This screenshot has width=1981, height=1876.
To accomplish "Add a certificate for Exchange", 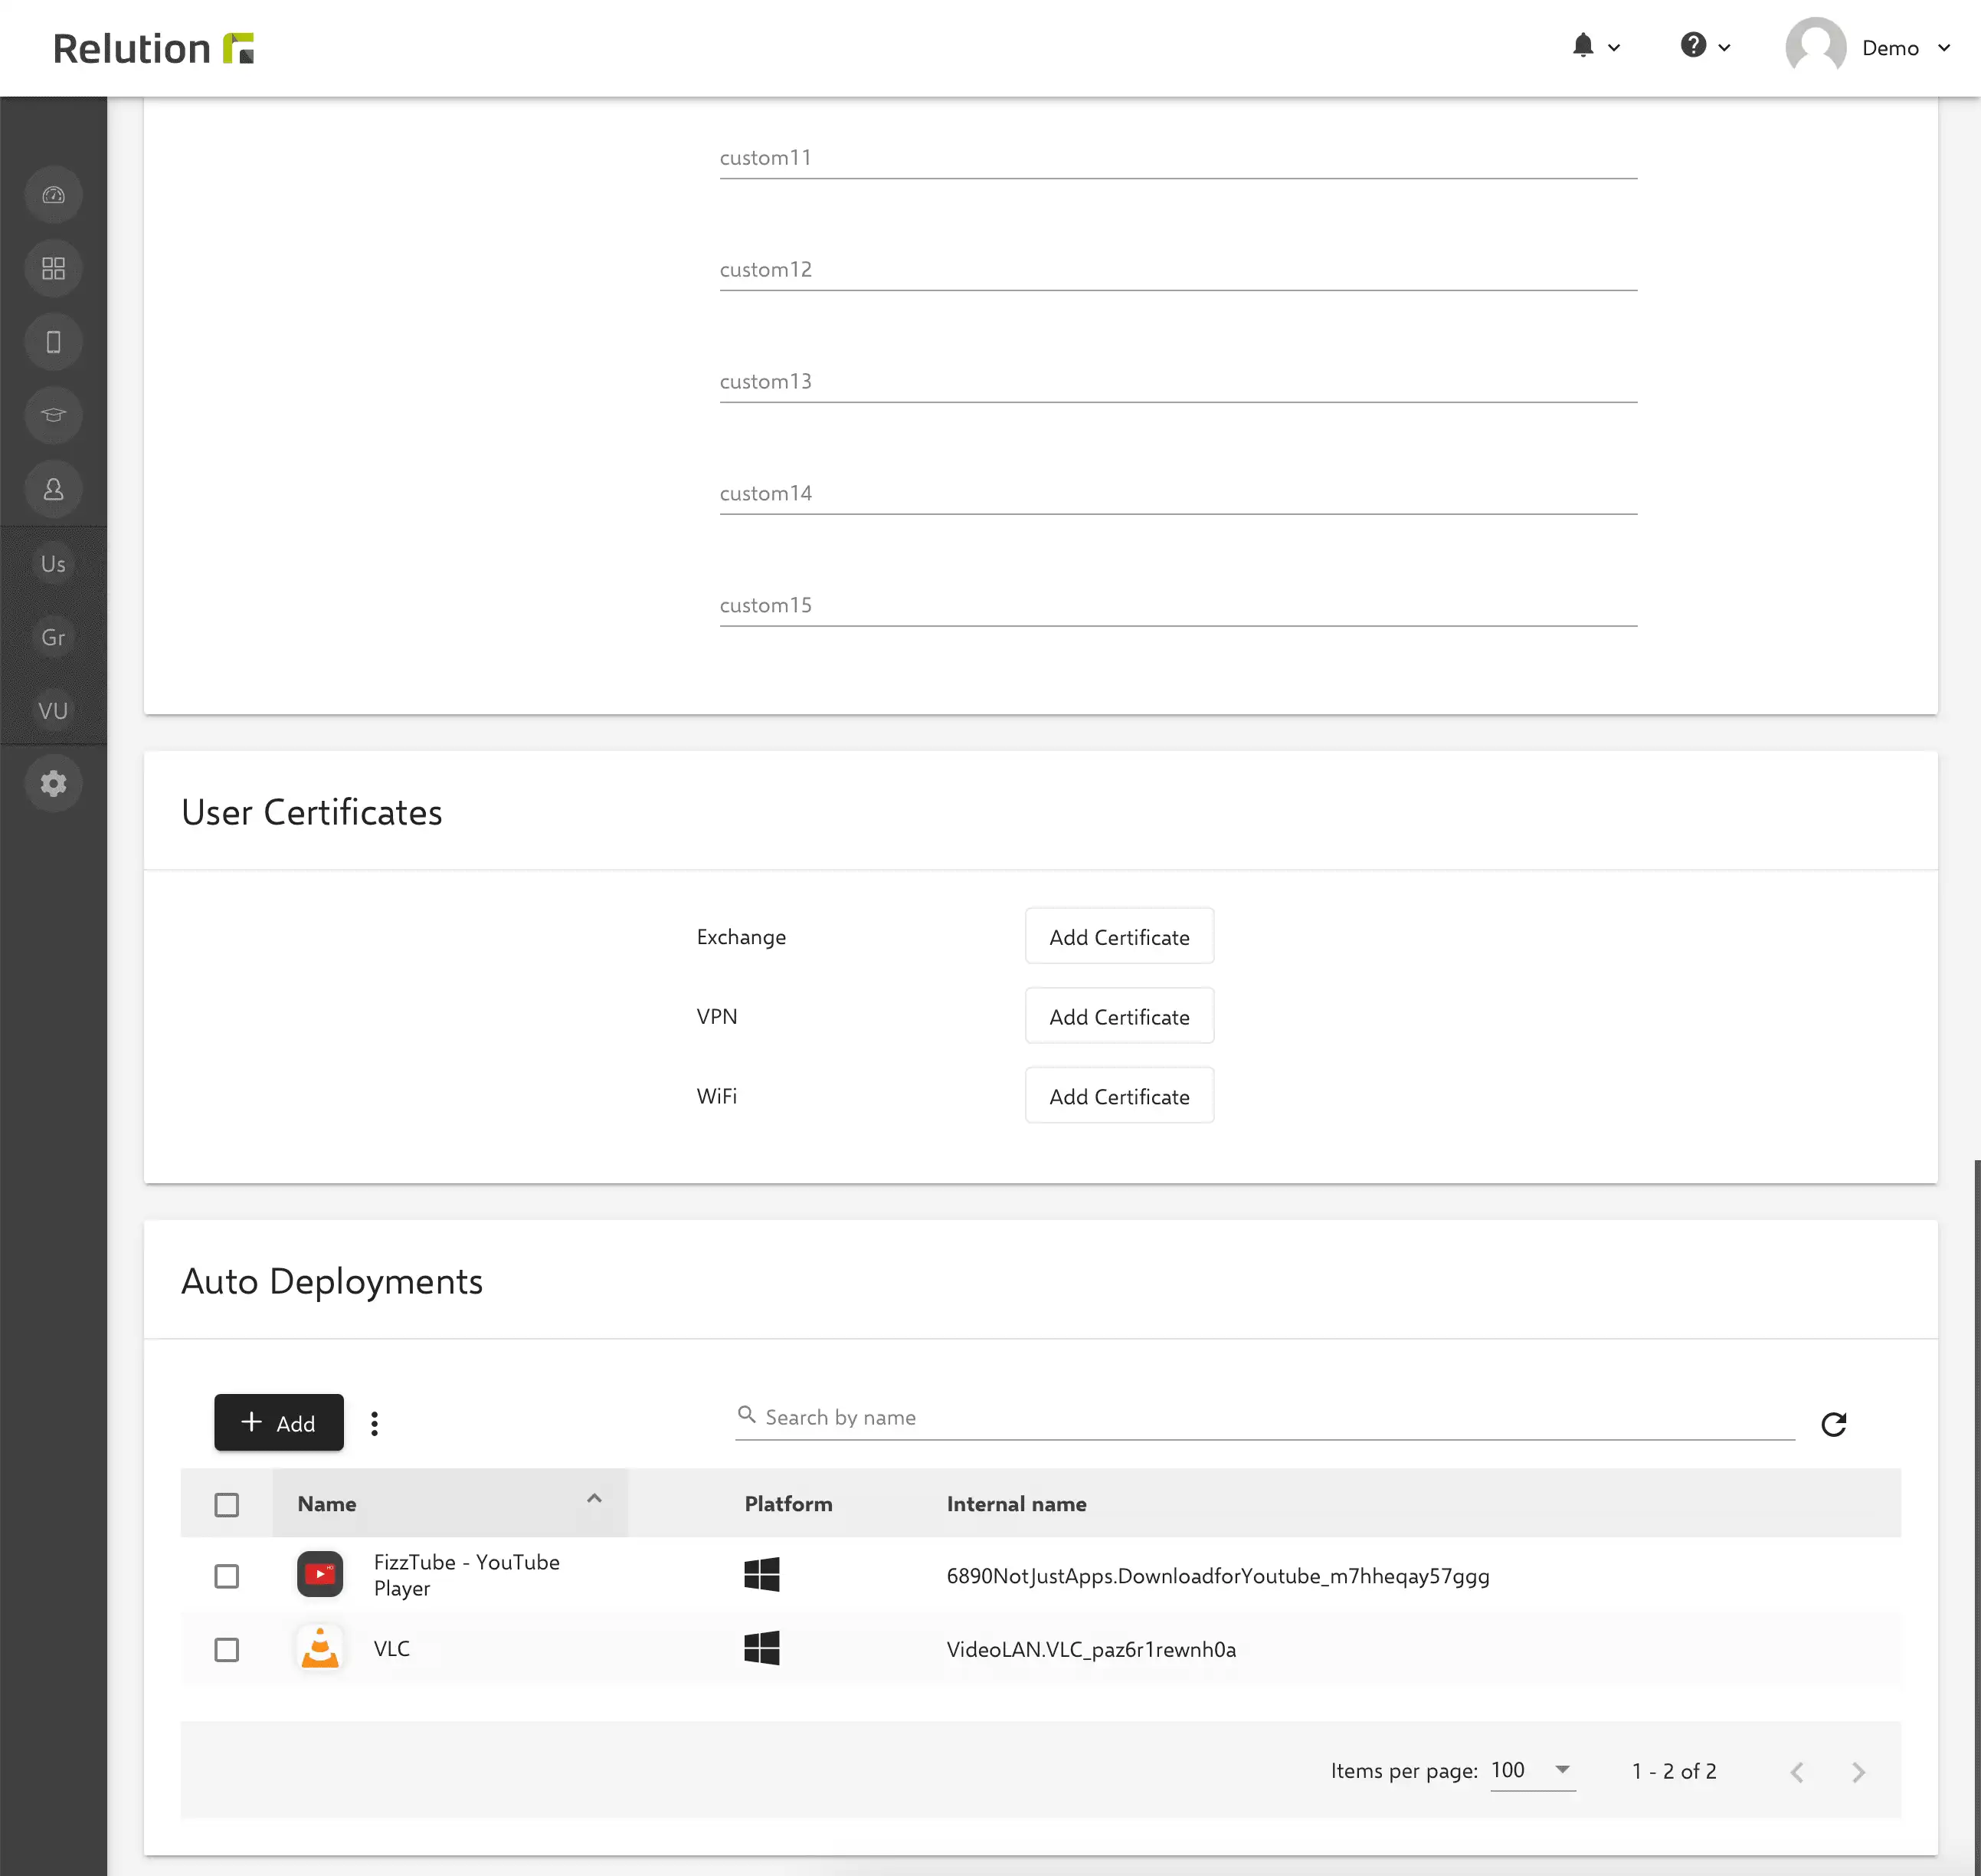I will (1118, 937).
